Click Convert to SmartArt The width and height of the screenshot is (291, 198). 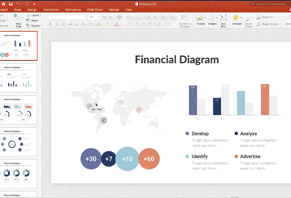pyautogui.click(x=185, y=21)
